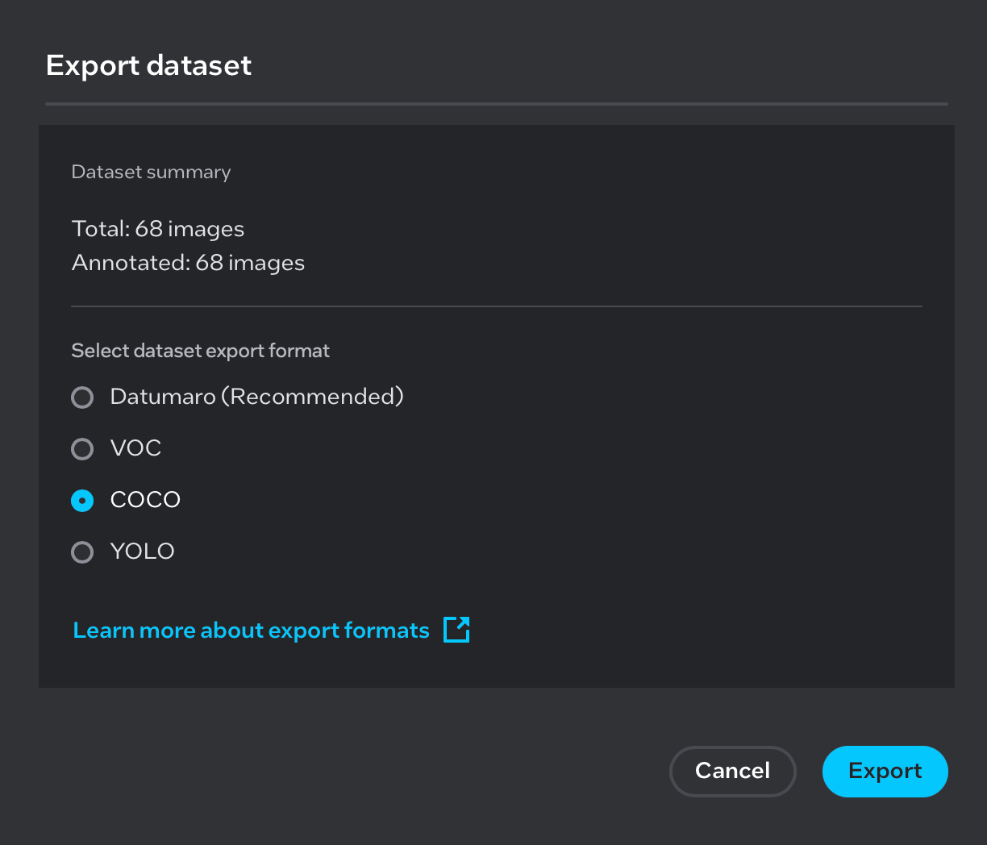Click the Select dataset export format label
The image size is (987, 845).
pyautogui.click(x=200, y=350)
